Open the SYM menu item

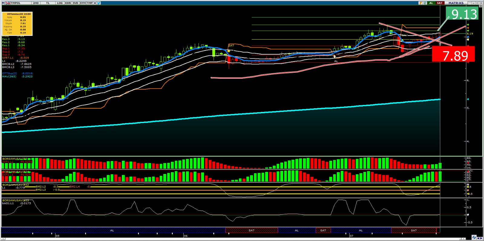(83, 3)
